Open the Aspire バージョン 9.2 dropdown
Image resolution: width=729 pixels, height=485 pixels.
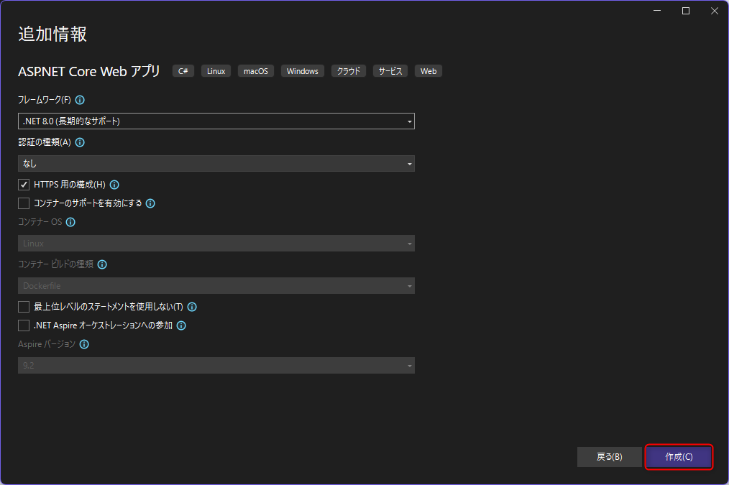point(216,366)
